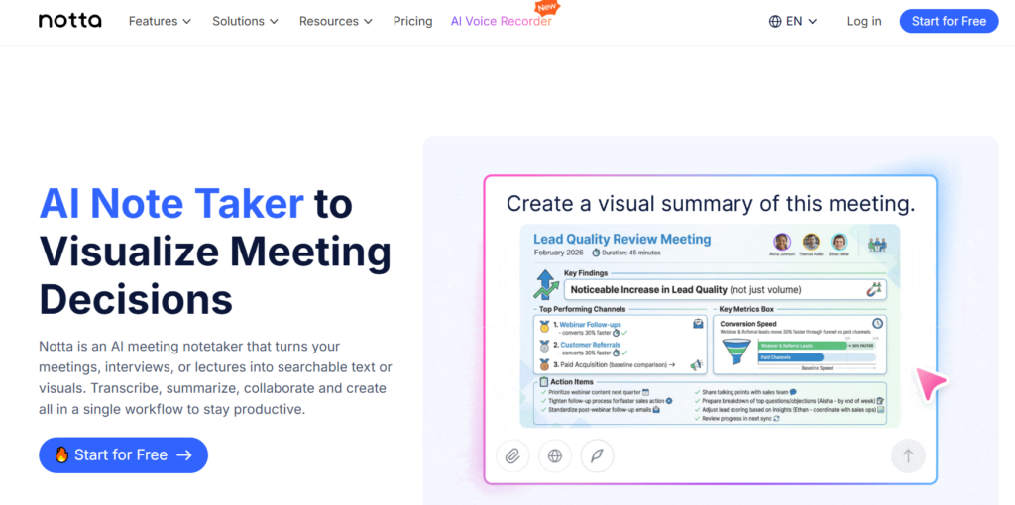Screen dimensions: 1015x505
Task: Click the 'Action Items' label in the summary
Action: coord(570,381)
